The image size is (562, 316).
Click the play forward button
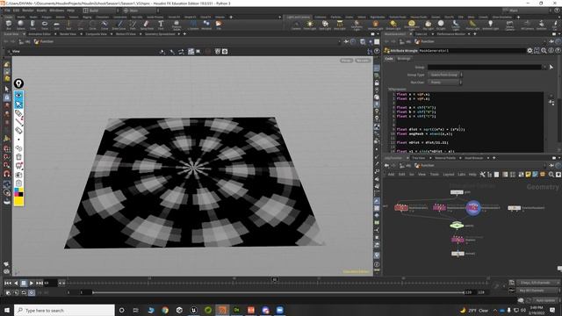(x=32, y=283)
